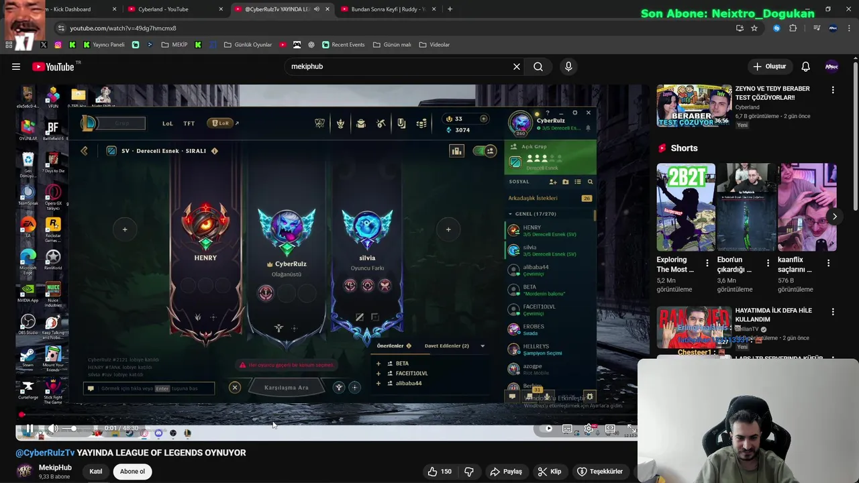Bookmark this page with star icon
Image resolution: width=859 pixels, height=483 pixels.
pyautogui.click(x=754, y=28)
